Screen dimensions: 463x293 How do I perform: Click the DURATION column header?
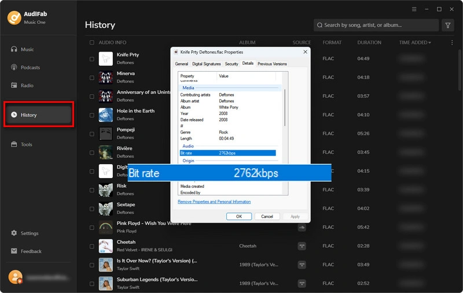[369, 42]
